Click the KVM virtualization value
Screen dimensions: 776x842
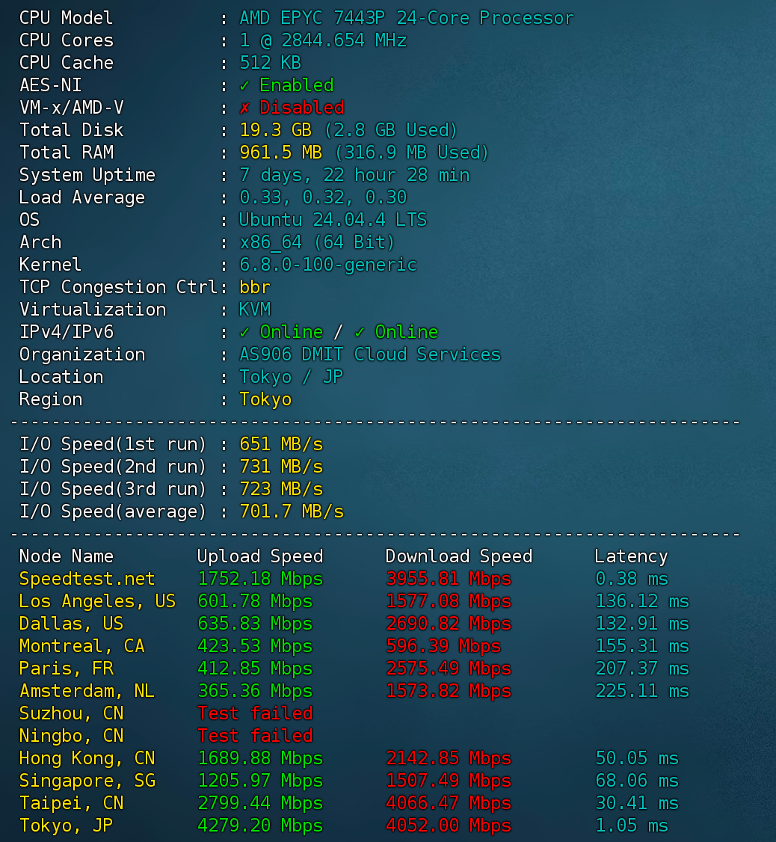point(255,310)
